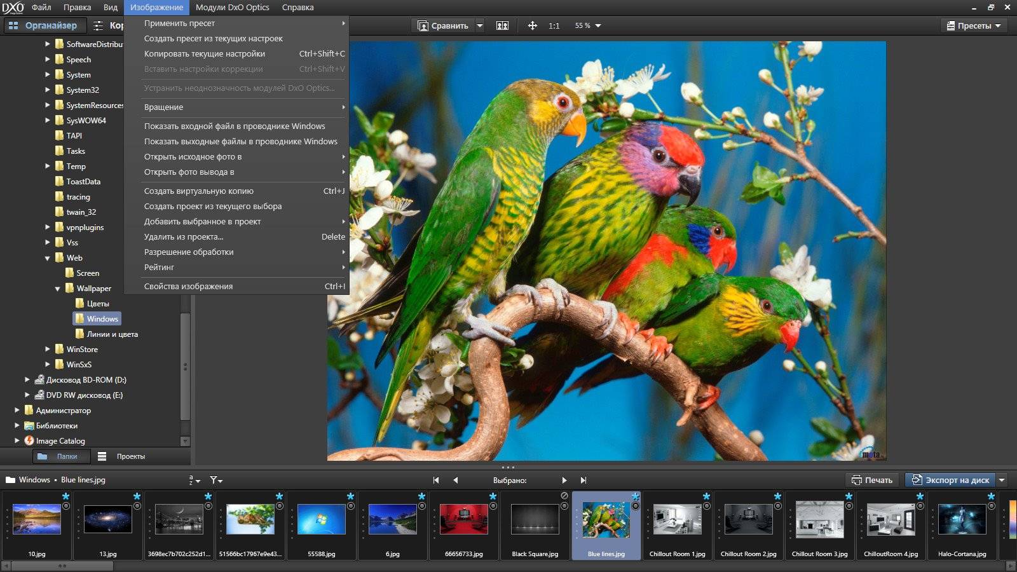The width and height of the screenshot is (1017, 572).
Task: Expand the Администратор node
Action: (17, 411)
